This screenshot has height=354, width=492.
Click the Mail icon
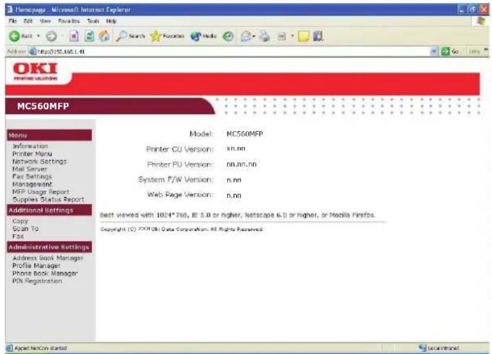246,36
